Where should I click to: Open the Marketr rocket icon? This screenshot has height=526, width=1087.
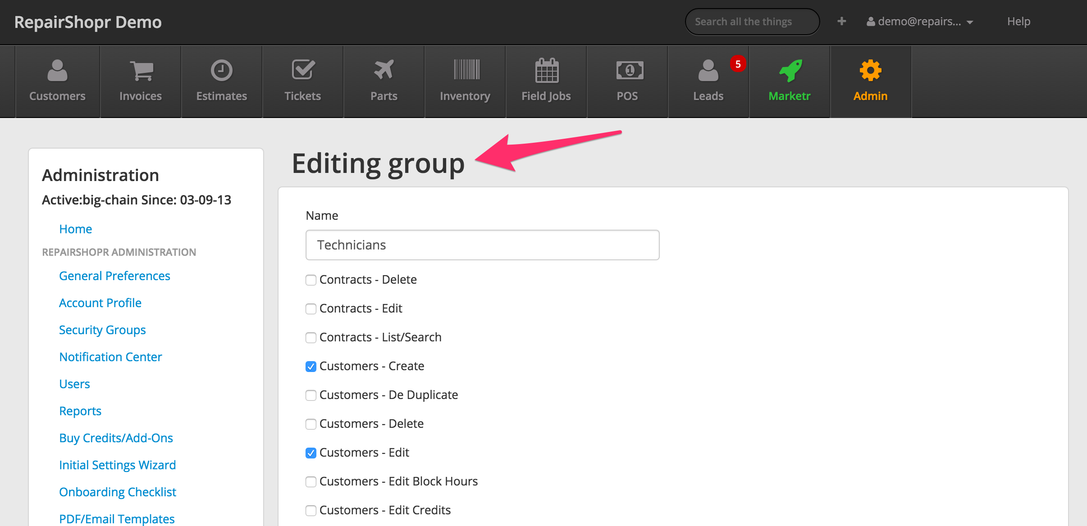coord(790,70)
